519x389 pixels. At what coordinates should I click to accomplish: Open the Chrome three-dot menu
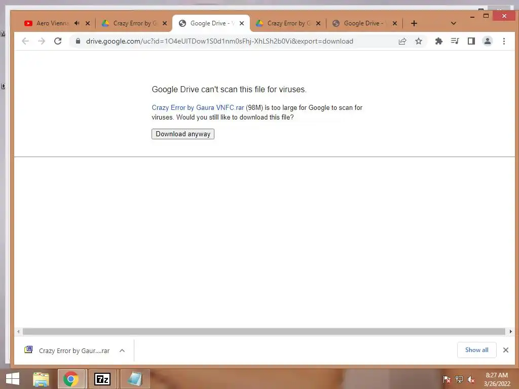[504, 41]
